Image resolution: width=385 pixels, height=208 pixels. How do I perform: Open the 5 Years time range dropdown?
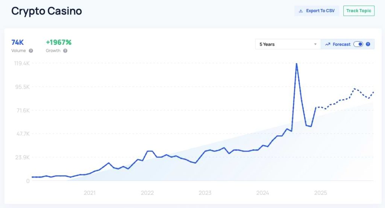pyautogui.click(x=288, y=44)
